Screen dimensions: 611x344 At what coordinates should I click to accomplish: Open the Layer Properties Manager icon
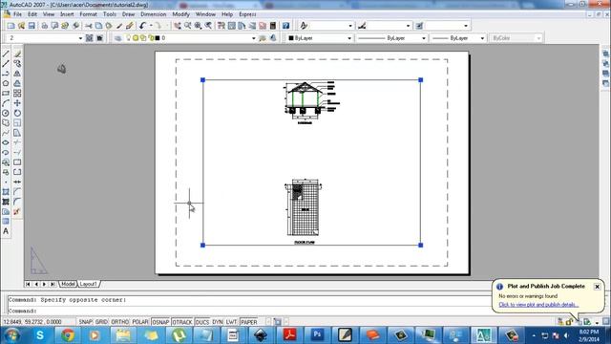point(118,38)
